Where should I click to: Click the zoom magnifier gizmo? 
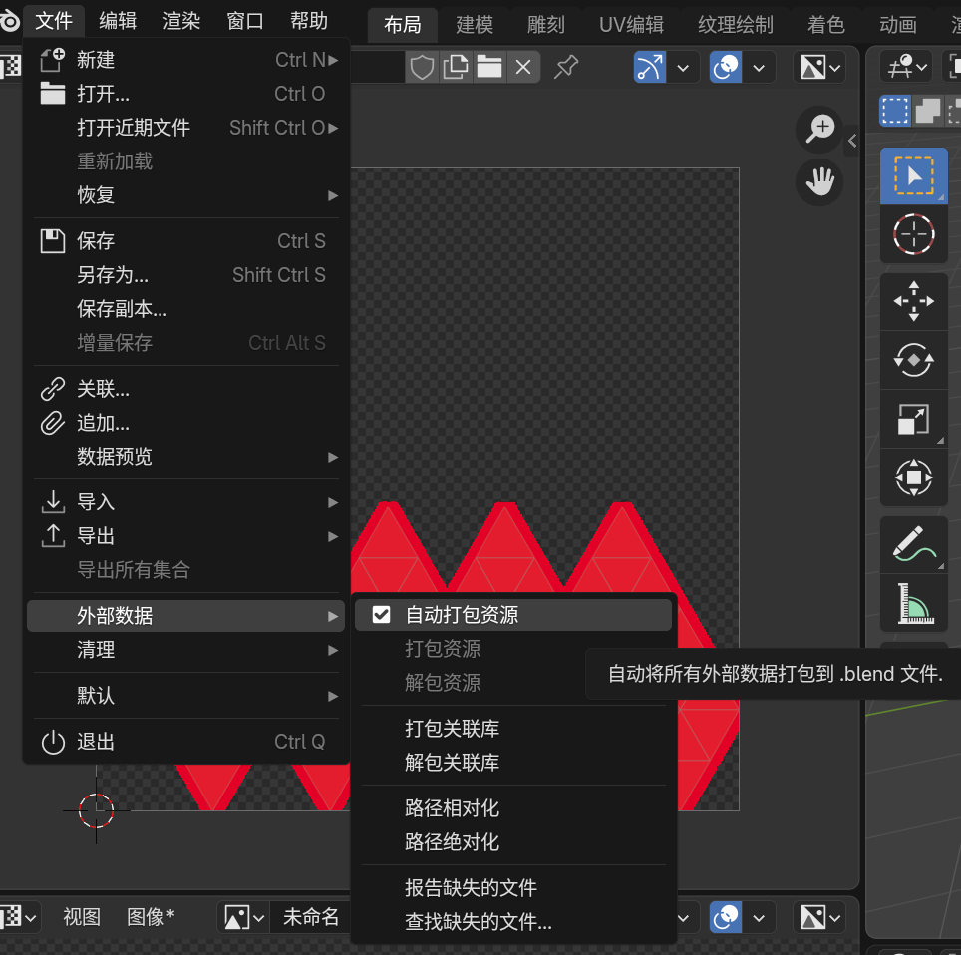[819, 130]
